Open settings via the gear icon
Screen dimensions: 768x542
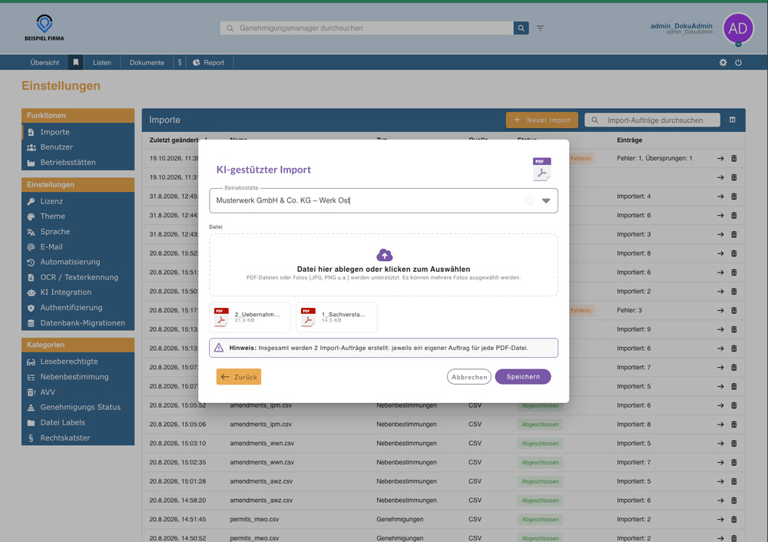click(723, 63)
